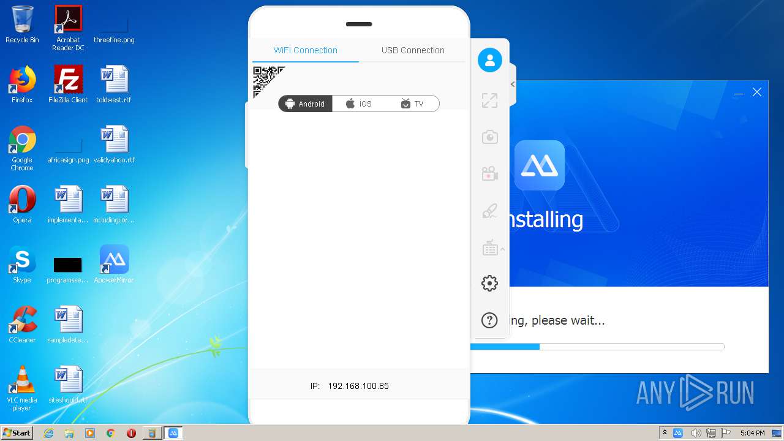Open the Opera desktop shortcut

22,205
